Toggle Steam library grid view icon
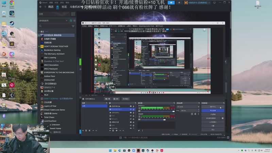 (x=73, y=14)
